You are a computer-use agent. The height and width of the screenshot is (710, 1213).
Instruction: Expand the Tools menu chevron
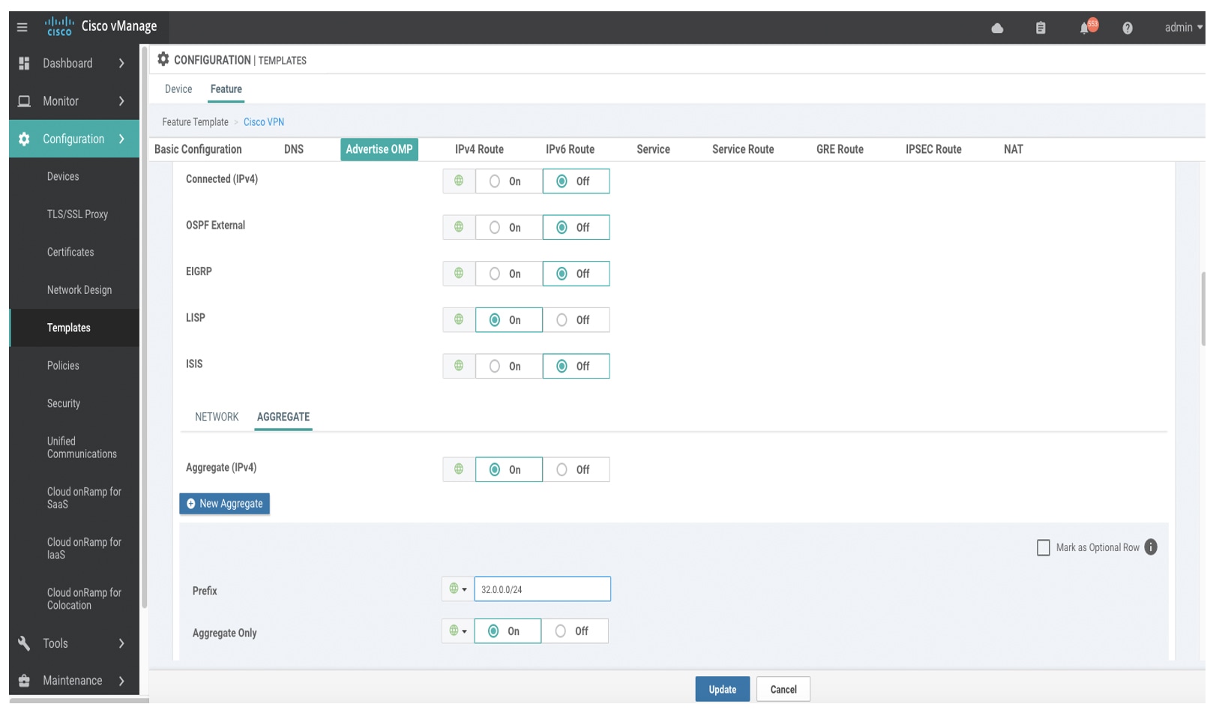(x=121, y=643)
